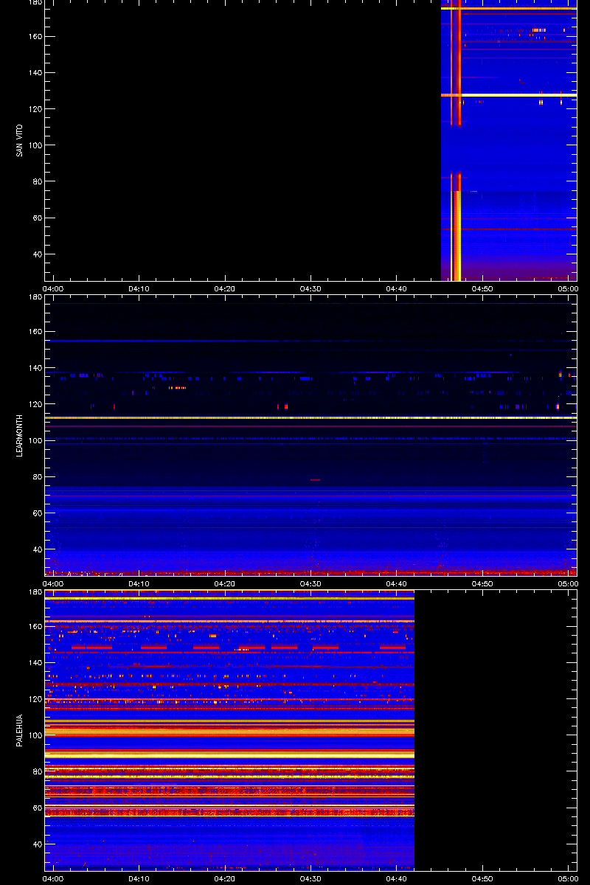The height and width of the screenshot is (885, 590).
Task: Select 140 tick on Palehua axis
Action: click(x=35, y=663)
